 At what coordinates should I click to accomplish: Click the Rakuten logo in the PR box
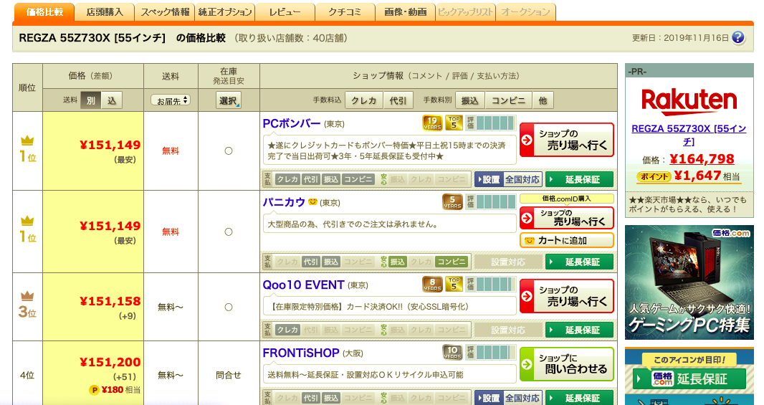(689, 101)
